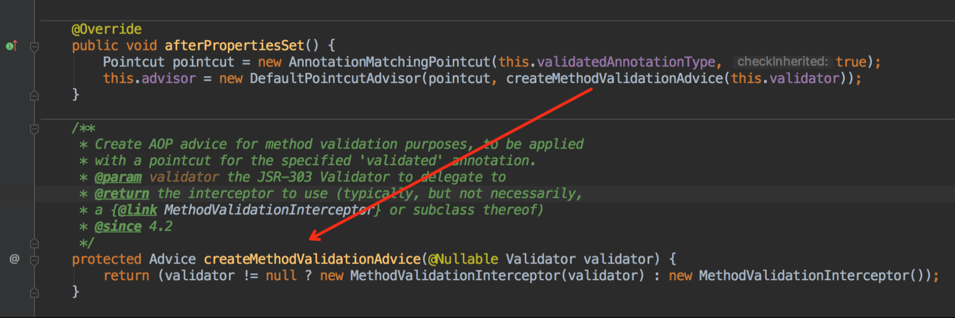Viewport: 955px width, 318px height.
Task: Click the fold end marker after createMethodValidationAdvice body
Action: click(x=34, y=292)
